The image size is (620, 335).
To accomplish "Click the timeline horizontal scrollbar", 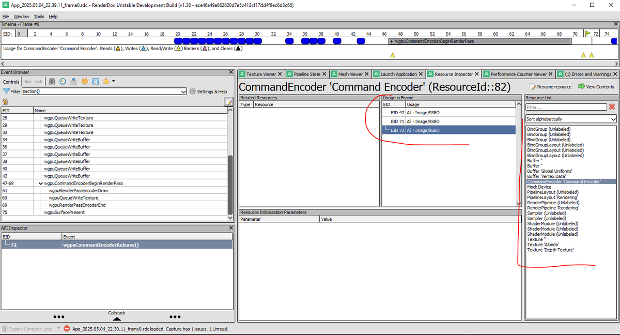I will [310, 63].
